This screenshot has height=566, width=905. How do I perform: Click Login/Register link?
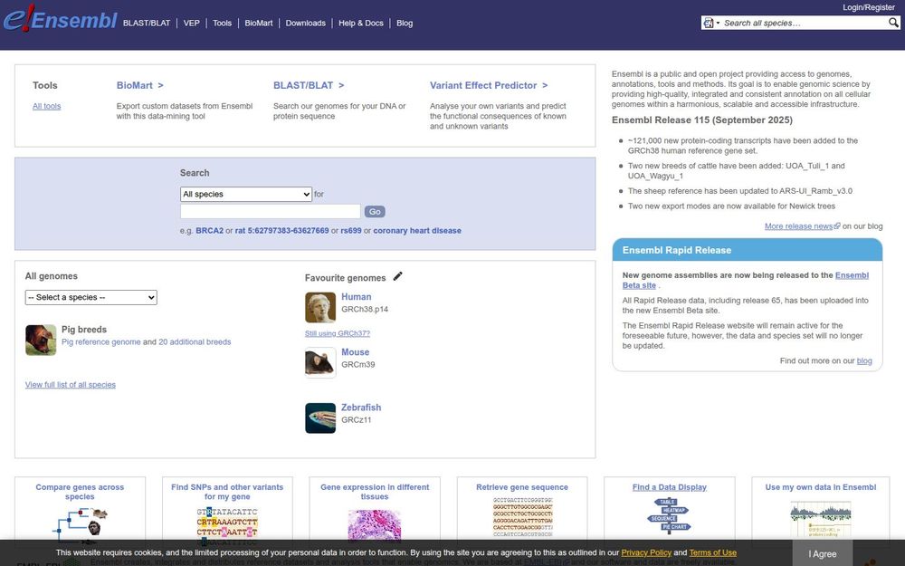point(869,7)
